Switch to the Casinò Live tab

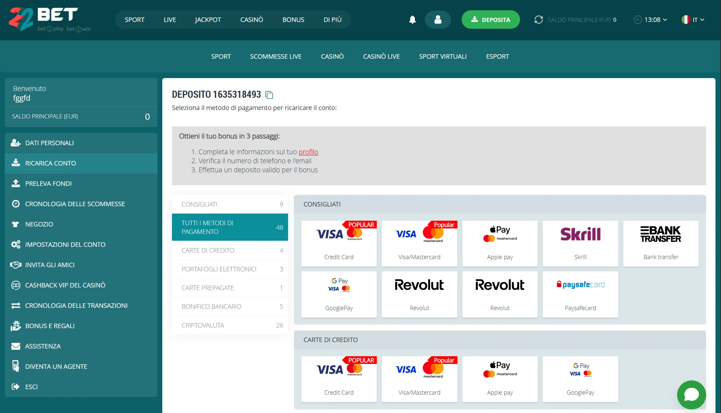[x=381, y=56]
